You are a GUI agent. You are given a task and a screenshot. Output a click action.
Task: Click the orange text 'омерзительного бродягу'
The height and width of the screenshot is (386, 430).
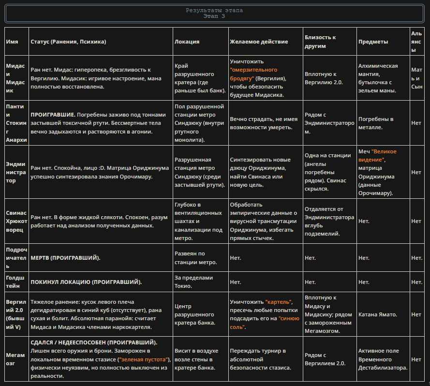tap(253, 74)
